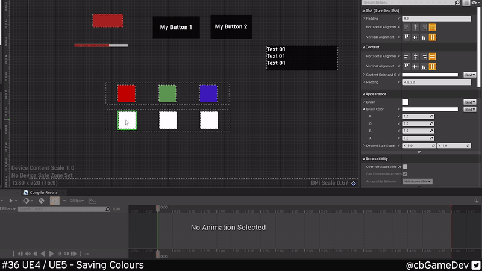The width and height of the screenshot is (482, 271).
Task: Toggle Details view options eye icon
Action: tap(475, 3)
